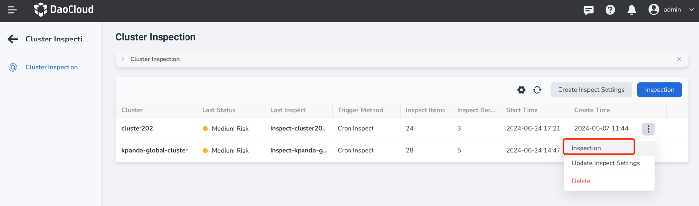
Task: Select Inspection from the context menu
Action: click(x=586, y=148)
